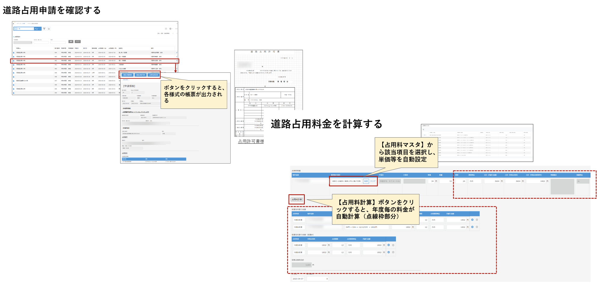The width and height of the screenshot is (602, 285).
Task: Click the home icon in breadcrumb
Action: (14, 23)
